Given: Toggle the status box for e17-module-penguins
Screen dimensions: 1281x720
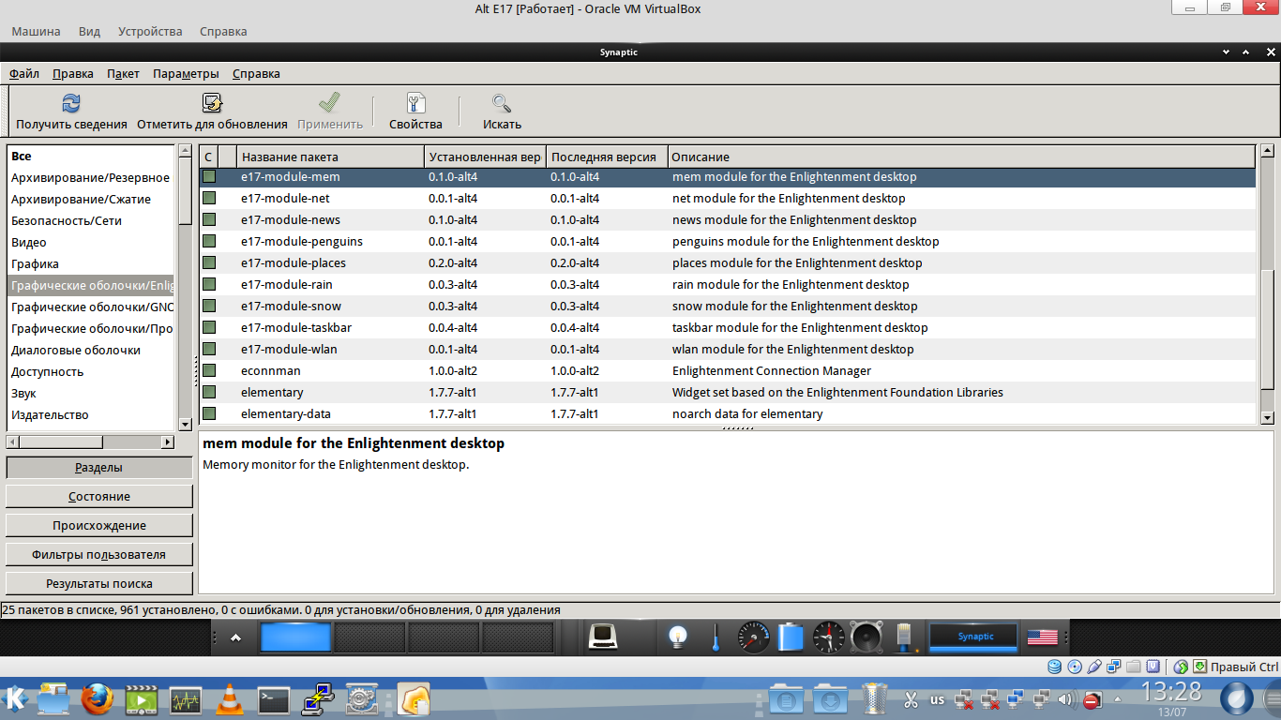Looking at the screenshot, I should click(x=209, y=241).
